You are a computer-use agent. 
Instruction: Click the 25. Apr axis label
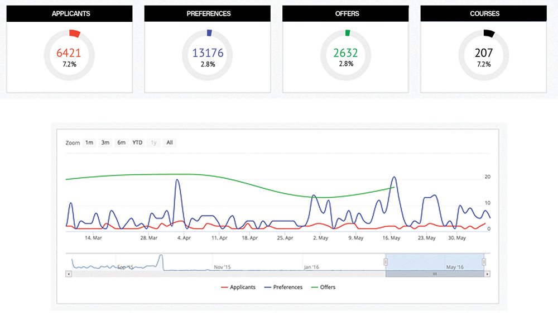pyautogui.click(x=285, y=238)
